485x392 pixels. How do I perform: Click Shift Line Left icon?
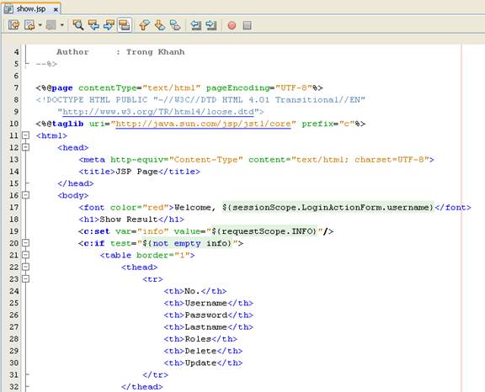(196, 24)
